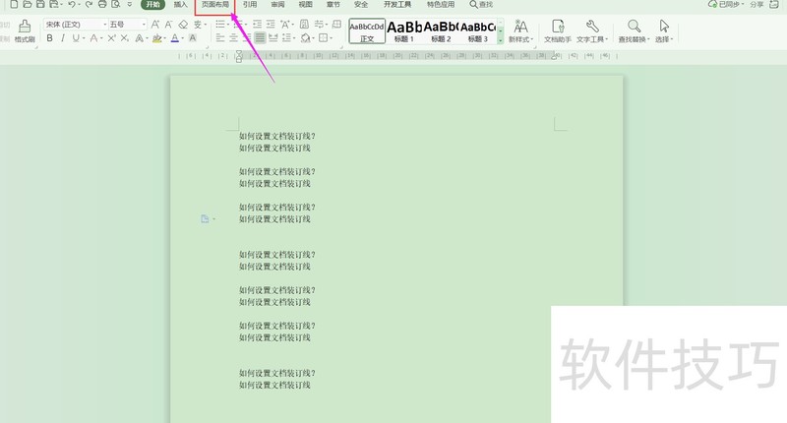The height and width of the screenshot is (423, 787).
Task: Open file folder icon in quick toolbar
Action: (28, 4)
